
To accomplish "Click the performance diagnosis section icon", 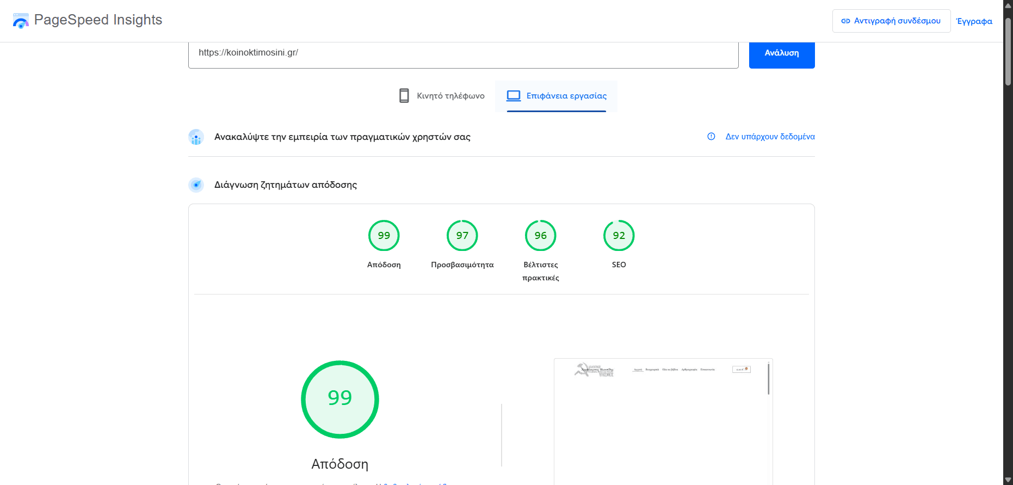I will [196, 185].
